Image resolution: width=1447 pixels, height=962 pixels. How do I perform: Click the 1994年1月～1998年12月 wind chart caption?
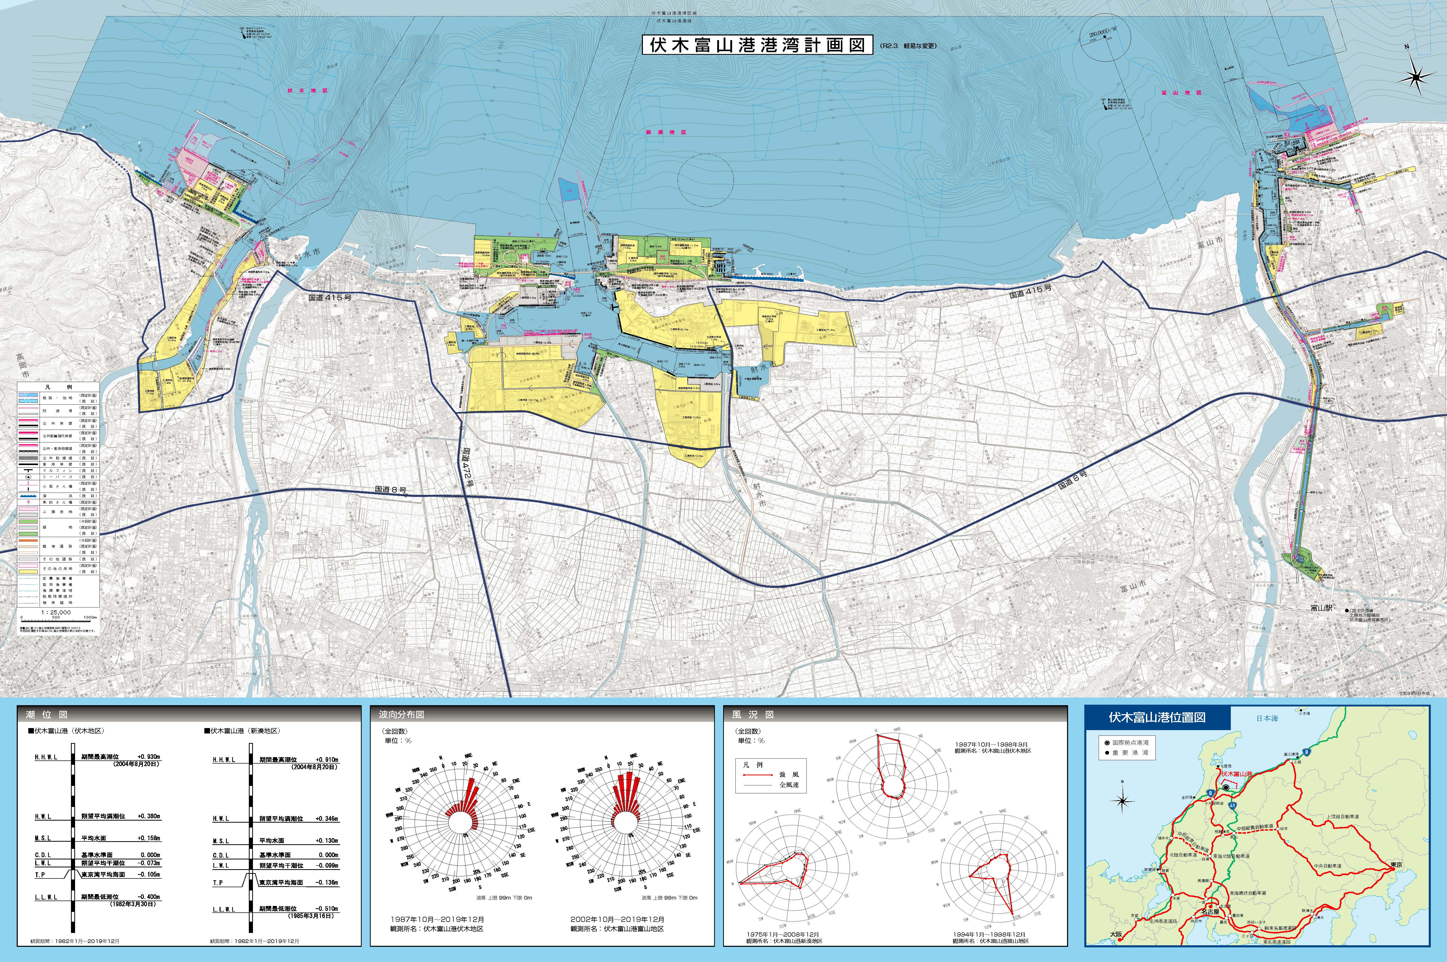tap(989, 934)
